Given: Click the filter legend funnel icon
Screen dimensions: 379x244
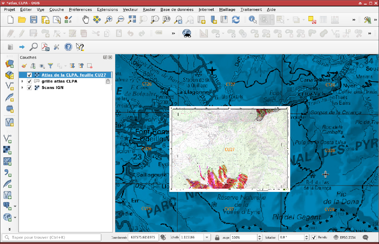Looking at the screenshot, I should 50,66.
